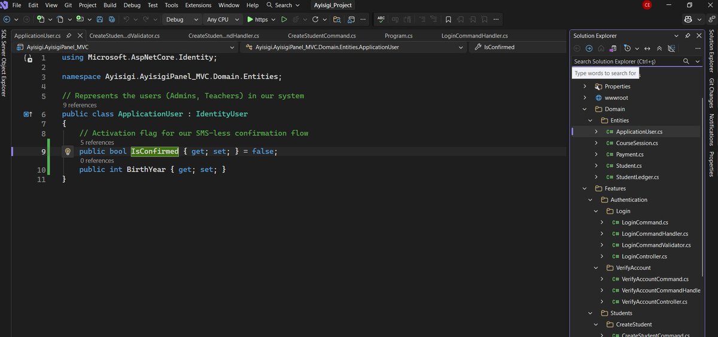The image size is (718, 337).
Task: Open the Build menu
Action: [x=109, y=5]
